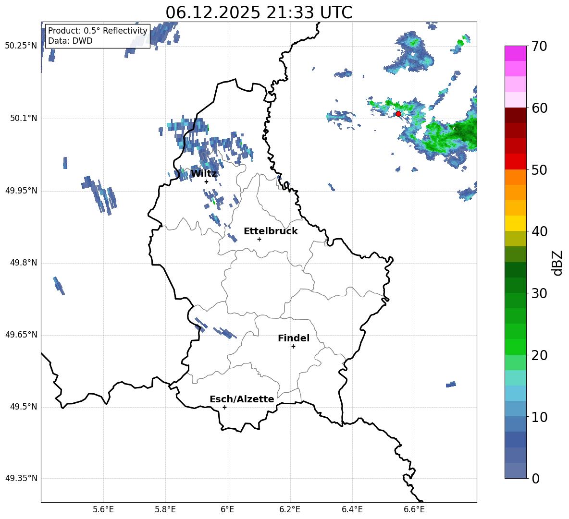569x519 pixels.
Task: Click the 50.1°N latitude label
Action: pos(24,118)
